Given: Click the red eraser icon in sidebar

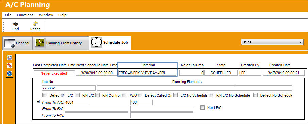Looking at the screenshot, I should [x=10, y=66].
